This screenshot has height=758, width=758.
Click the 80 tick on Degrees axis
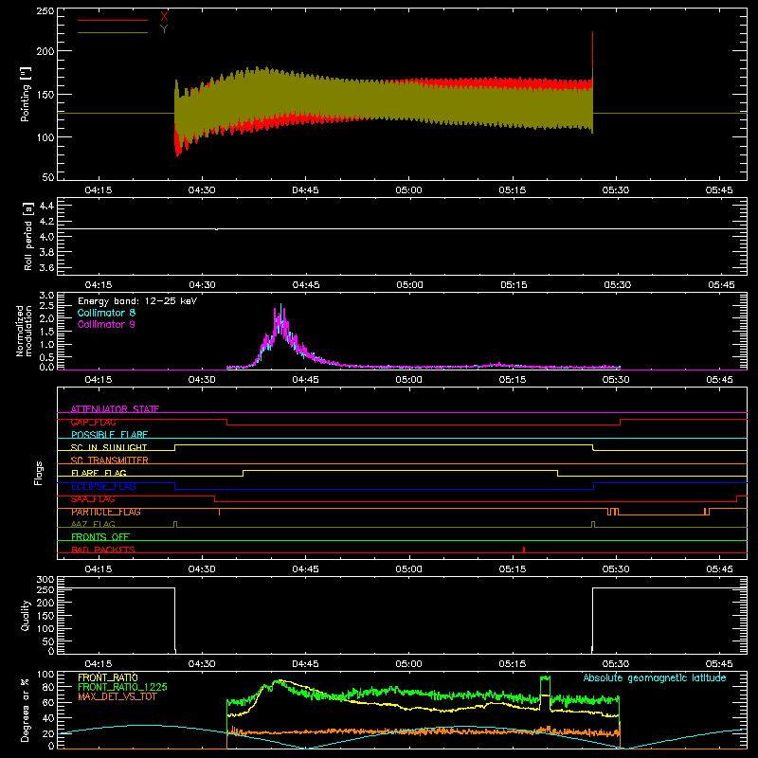[x=48, y=686]
